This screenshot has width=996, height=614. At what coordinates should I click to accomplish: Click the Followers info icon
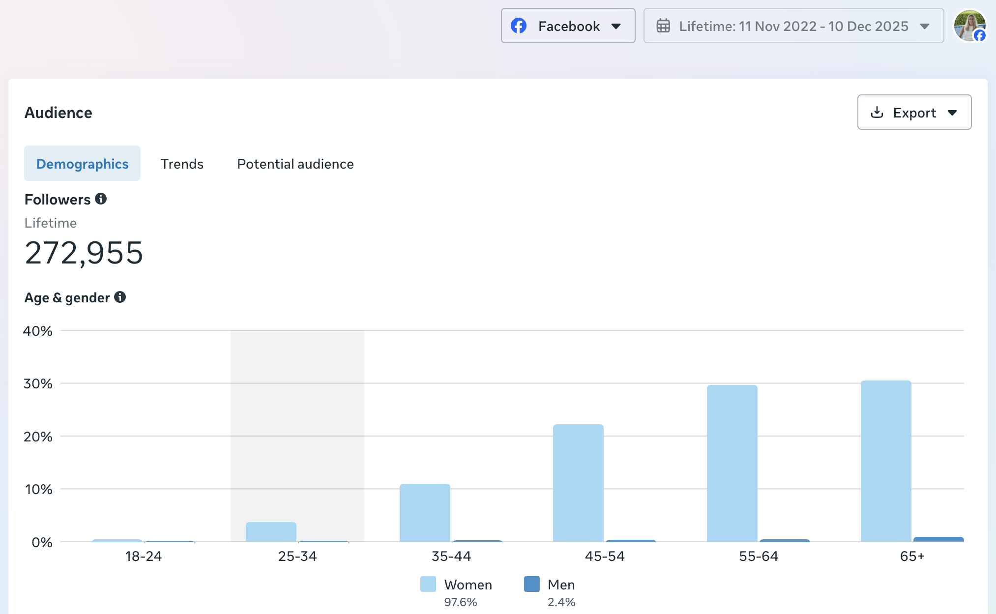(101, 199)
